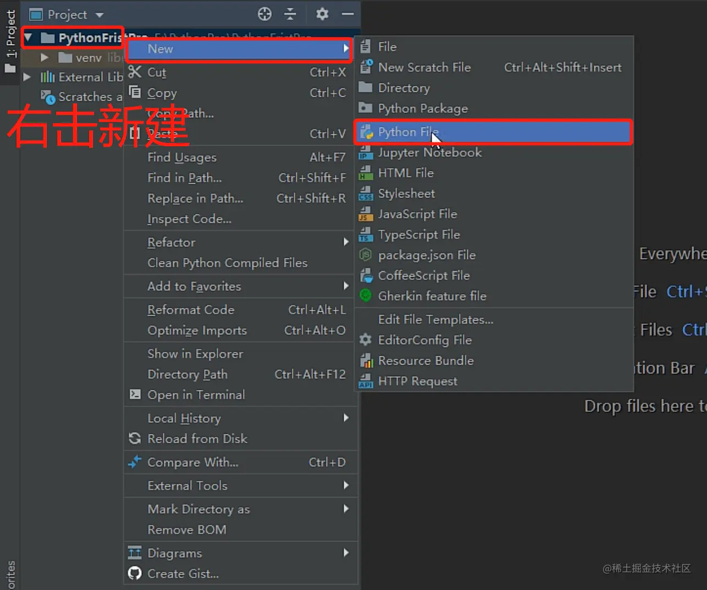Click the JavaScript File icon
Screen dimensions: 707x590
(366, 214)
